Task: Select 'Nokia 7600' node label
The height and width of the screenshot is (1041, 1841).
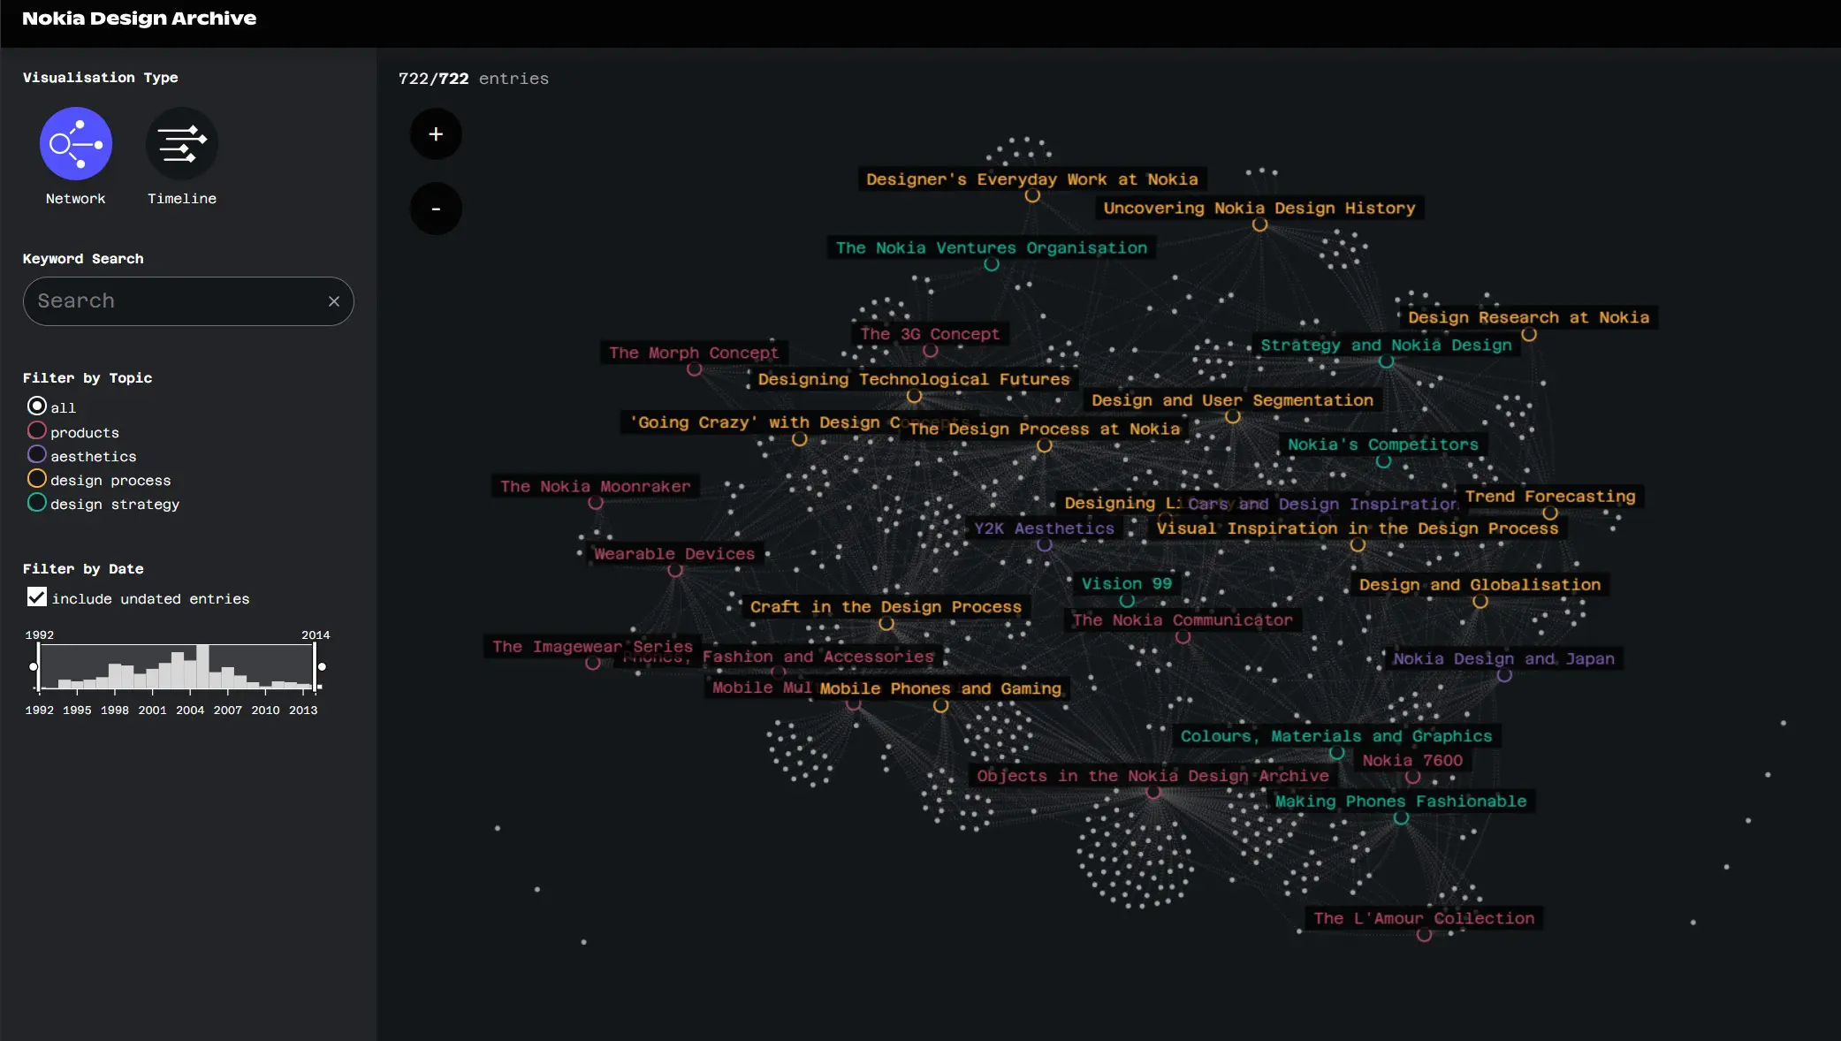Action: click(x=1412, y=760)
